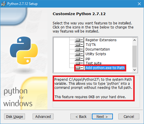Select Add python.exe to Path item
Viewport: 144px width, 124px height.
[x=105, y=68]
